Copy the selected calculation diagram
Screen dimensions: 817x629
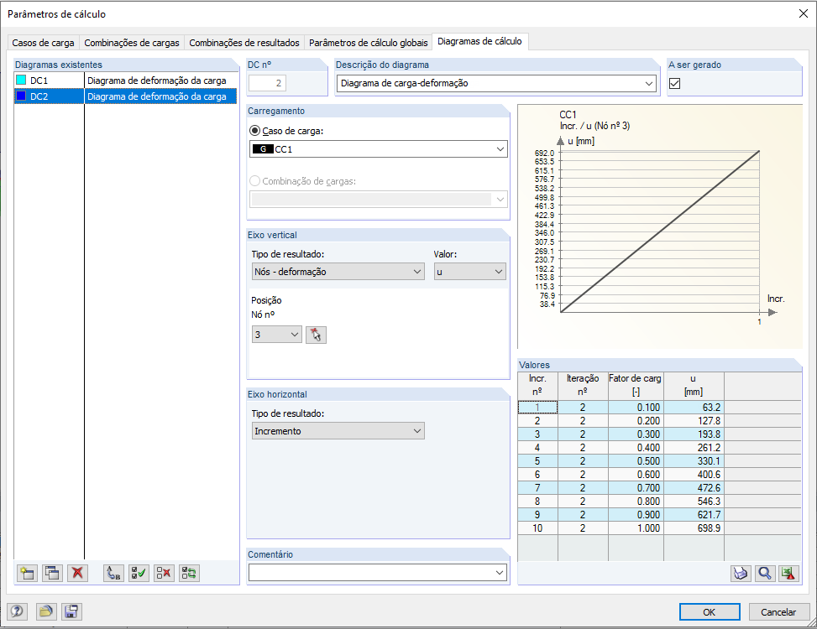coord(53,574)
